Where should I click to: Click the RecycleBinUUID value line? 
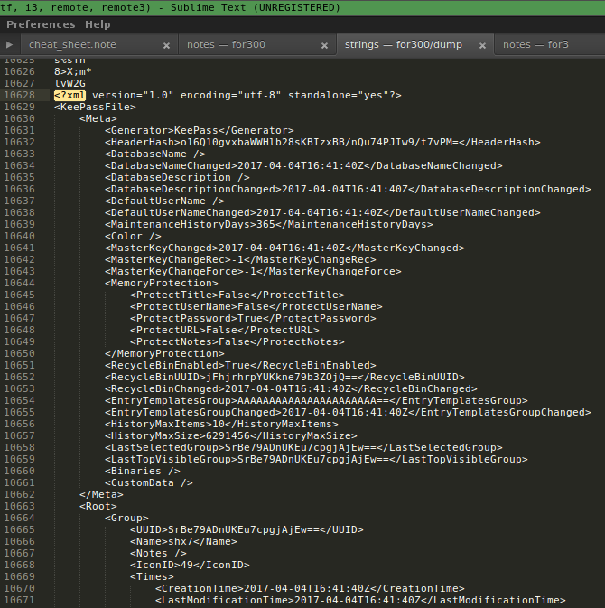coord(284,377)
